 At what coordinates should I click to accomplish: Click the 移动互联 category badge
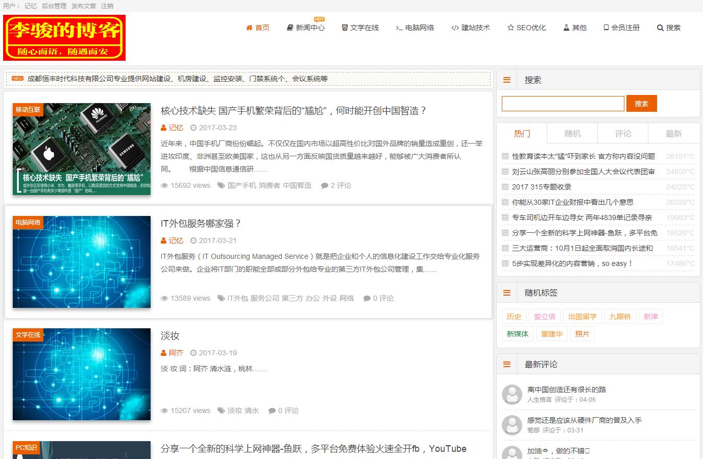(x=28, y=110)
